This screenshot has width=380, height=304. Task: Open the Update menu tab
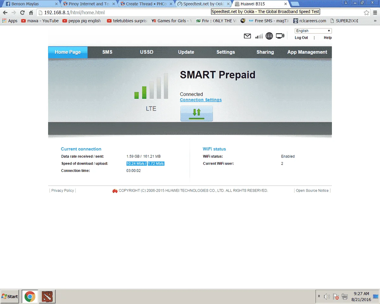pos(186,52)
